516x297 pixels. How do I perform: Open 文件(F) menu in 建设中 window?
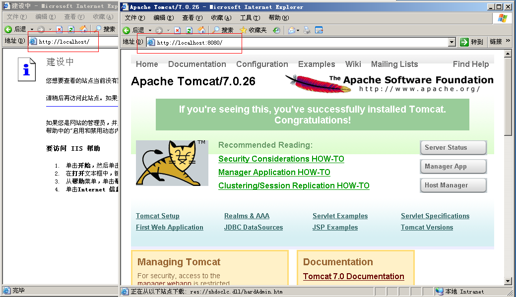click(17, 17)
